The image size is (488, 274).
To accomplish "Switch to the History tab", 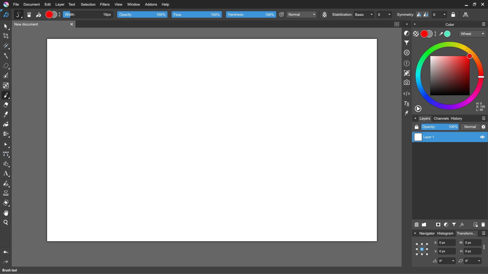I will coord(456,118).
